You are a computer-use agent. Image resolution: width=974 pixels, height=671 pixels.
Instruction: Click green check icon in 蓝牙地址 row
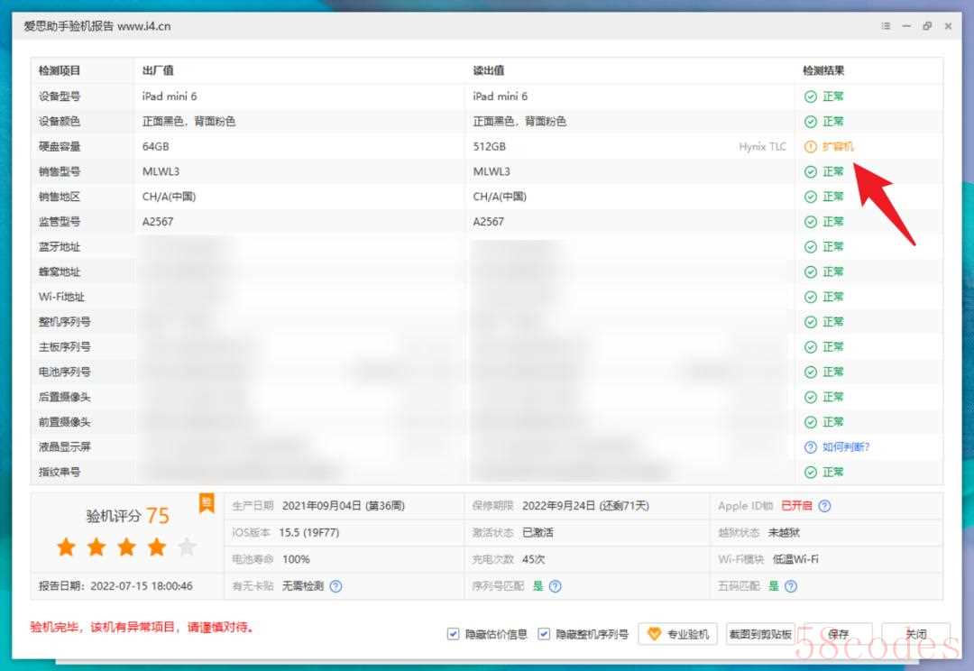pyautogui.click(x=811, y=246)
